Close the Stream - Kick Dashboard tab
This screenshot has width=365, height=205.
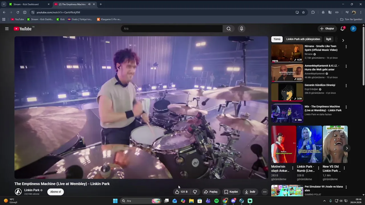pos(48,4)
